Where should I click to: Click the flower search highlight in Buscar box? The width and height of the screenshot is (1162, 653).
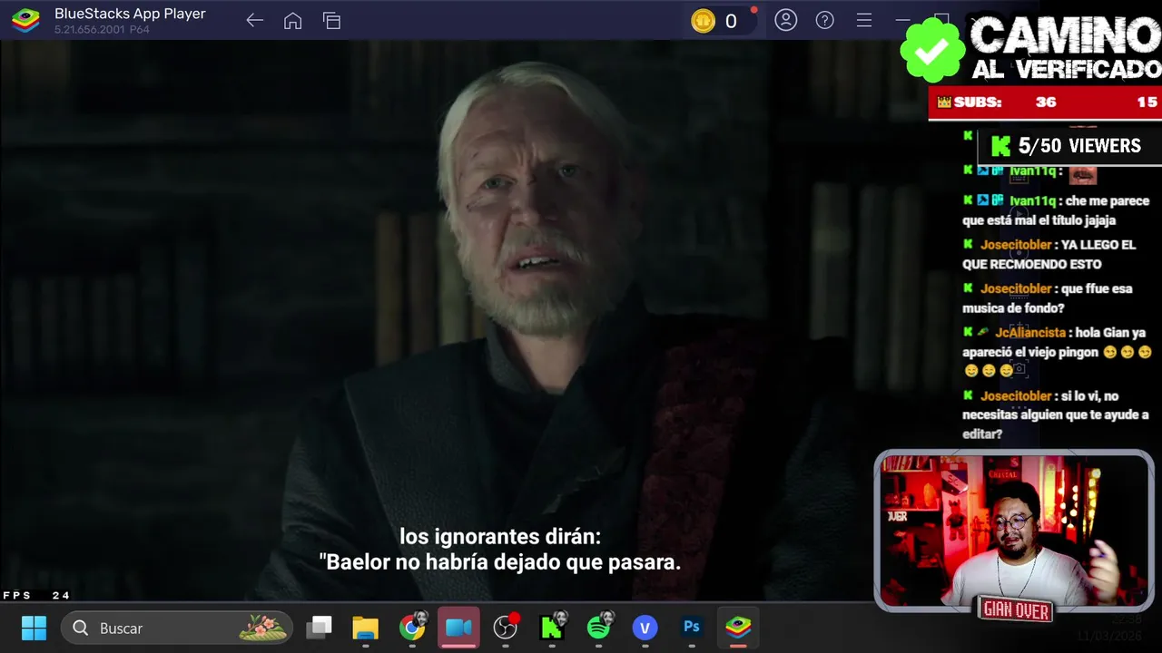pyautogui.click(x=262, y=627)
